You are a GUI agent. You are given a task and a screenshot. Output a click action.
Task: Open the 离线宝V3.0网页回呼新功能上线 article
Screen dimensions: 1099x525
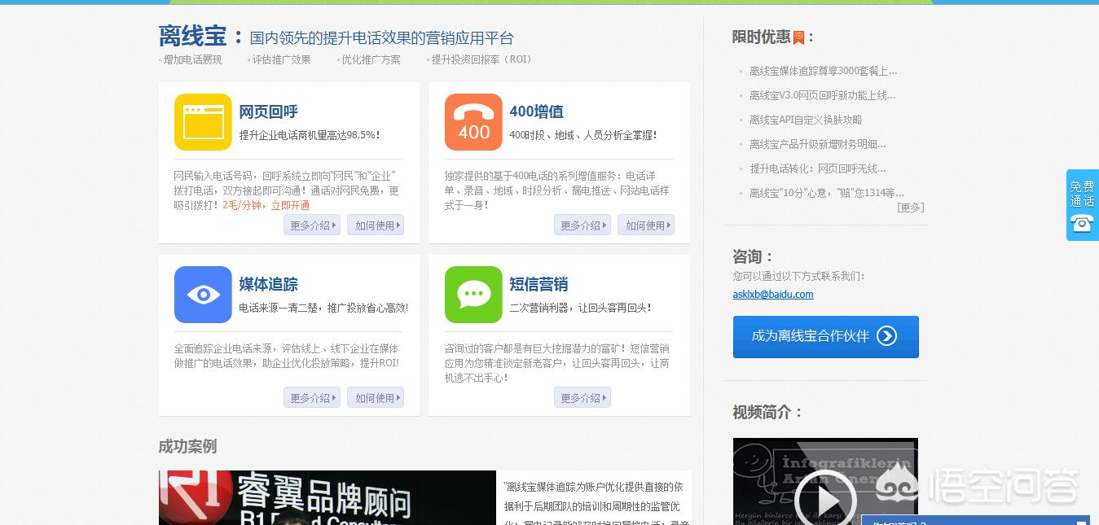(820, 94)
